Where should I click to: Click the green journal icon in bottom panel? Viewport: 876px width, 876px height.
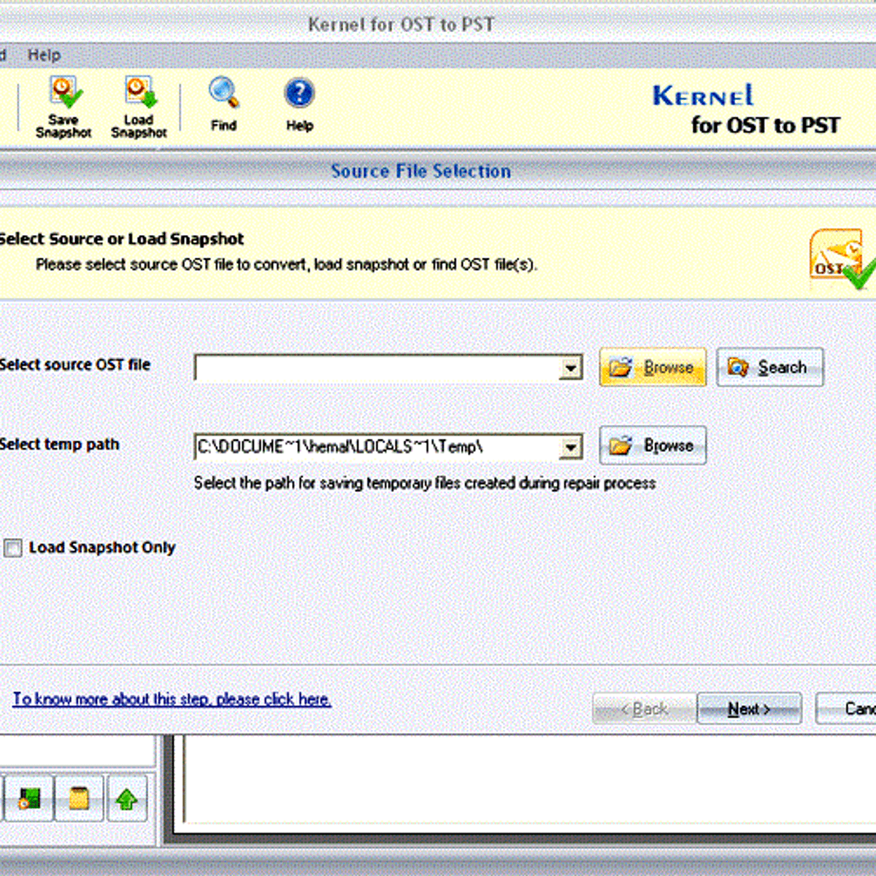point(28,798)
